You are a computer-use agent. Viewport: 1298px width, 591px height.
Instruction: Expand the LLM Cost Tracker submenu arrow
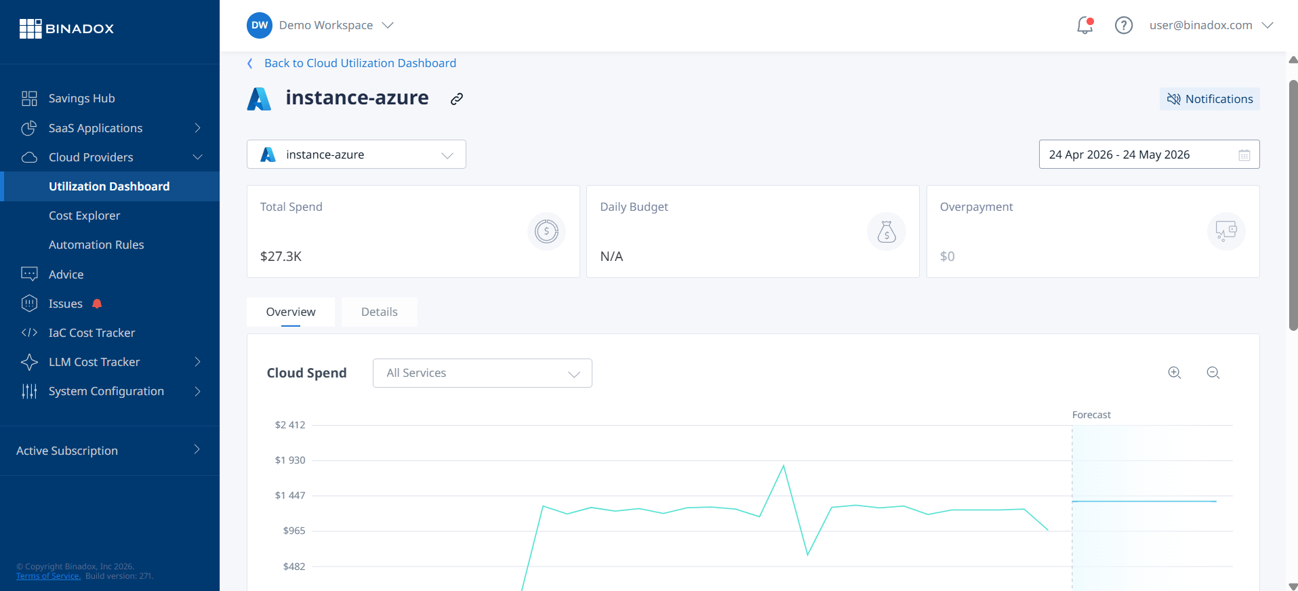[x=198, y=362]
